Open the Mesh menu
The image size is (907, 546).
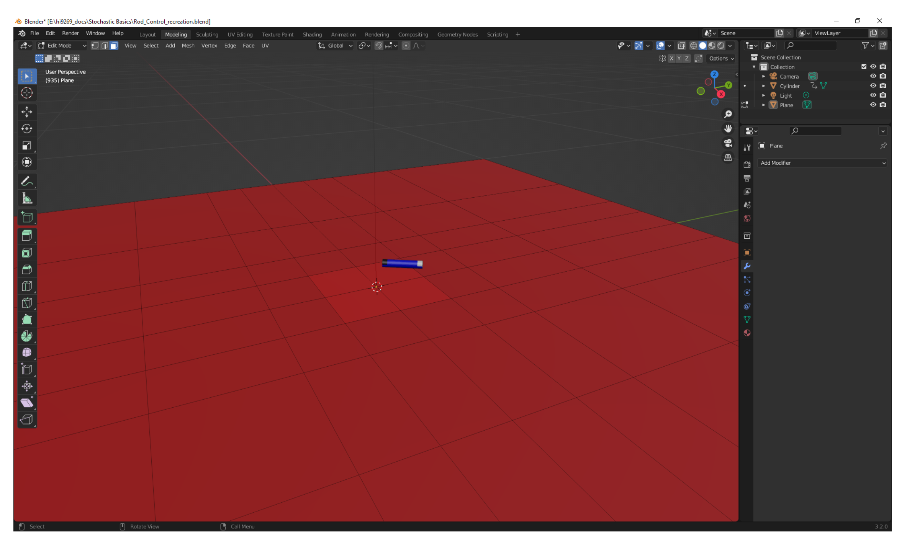click(188, 46)
